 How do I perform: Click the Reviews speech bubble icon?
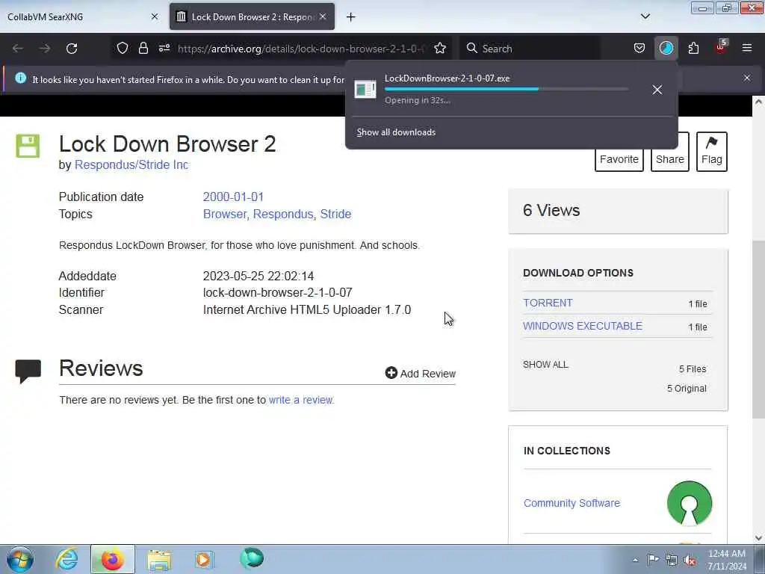(28, 371)
